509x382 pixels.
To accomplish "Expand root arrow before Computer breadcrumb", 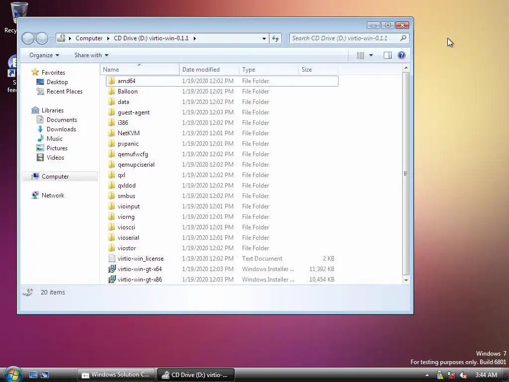I will pyautogui.click(x=70, y=38).
